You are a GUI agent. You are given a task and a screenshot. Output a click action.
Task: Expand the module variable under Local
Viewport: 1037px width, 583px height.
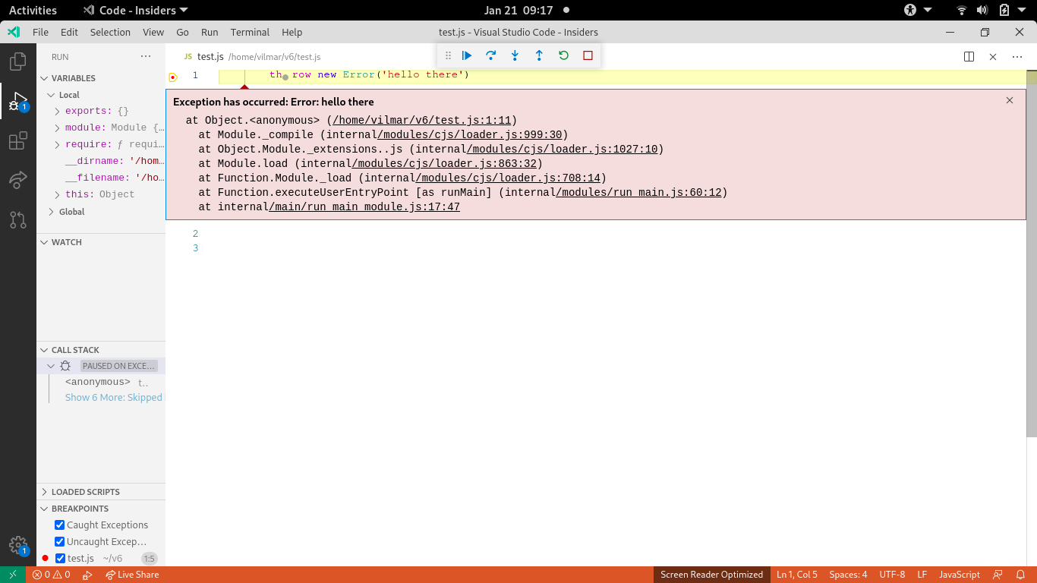point(56,128)
